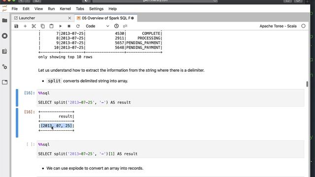Image resolution: width=315 pixels, height=177 pixels.
Task: Open the Open Tabs sidebar icon
Action: (4, 82)
